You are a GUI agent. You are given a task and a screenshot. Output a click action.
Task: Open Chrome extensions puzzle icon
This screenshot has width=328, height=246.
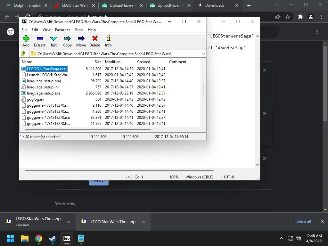300,17
